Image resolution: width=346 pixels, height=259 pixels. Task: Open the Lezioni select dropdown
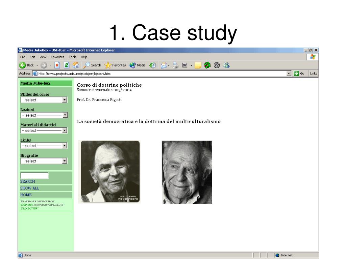(x=44, y=115)
